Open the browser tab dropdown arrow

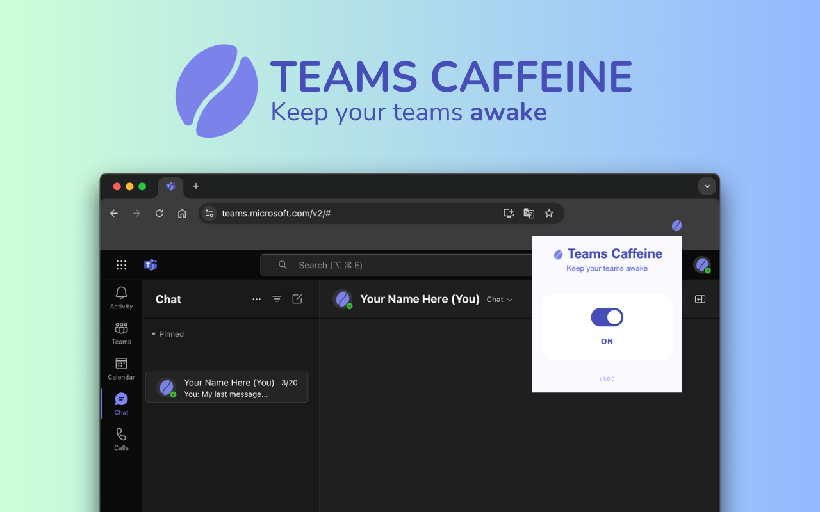(707, 186)
